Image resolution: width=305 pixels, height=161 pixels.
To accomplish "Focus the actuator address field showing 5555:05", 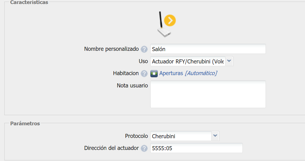I will [196, 148].
